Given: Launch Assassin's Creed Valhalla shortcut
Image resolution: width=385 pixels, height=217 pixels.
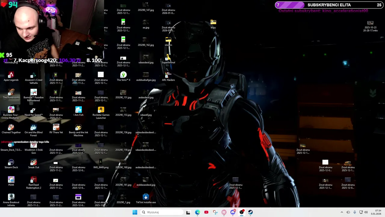Looking at the screenshot, I should tap(33, 78).
